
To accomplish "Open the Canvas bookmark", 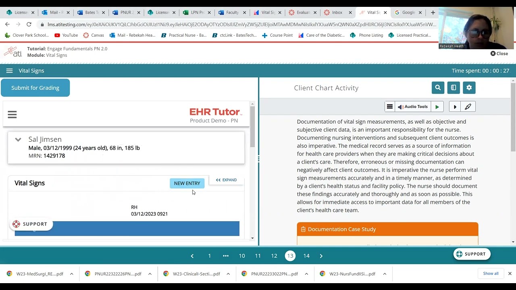I will pyautogui.click(x=94, y=35).
